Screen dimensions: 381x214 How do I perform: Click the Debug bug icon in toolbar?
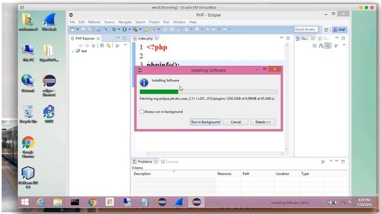[x=114, y=30]
